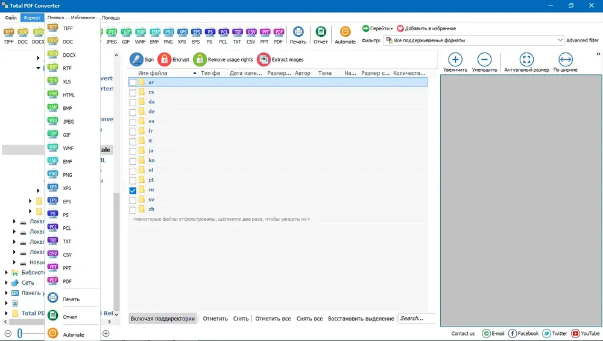Image resolution: width=603 pixels, height=341 pixels.
Task: Click Remove usage rights icon
Action: tap(200, 59)
